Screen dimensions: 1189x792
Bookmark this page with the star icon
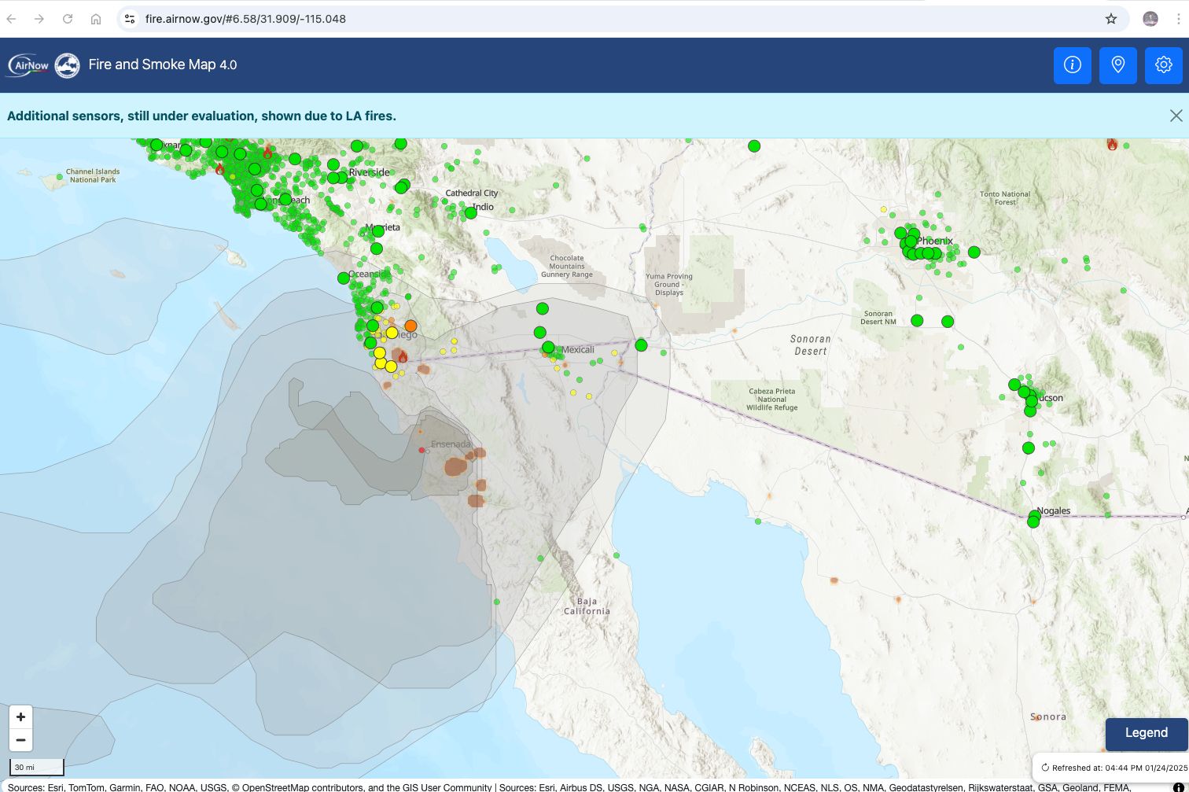click(x=1110, y=19)
